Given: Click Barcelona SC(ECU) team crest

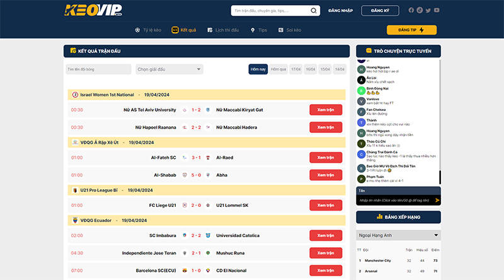Looking at the screenshot, I should pos(185,271).
